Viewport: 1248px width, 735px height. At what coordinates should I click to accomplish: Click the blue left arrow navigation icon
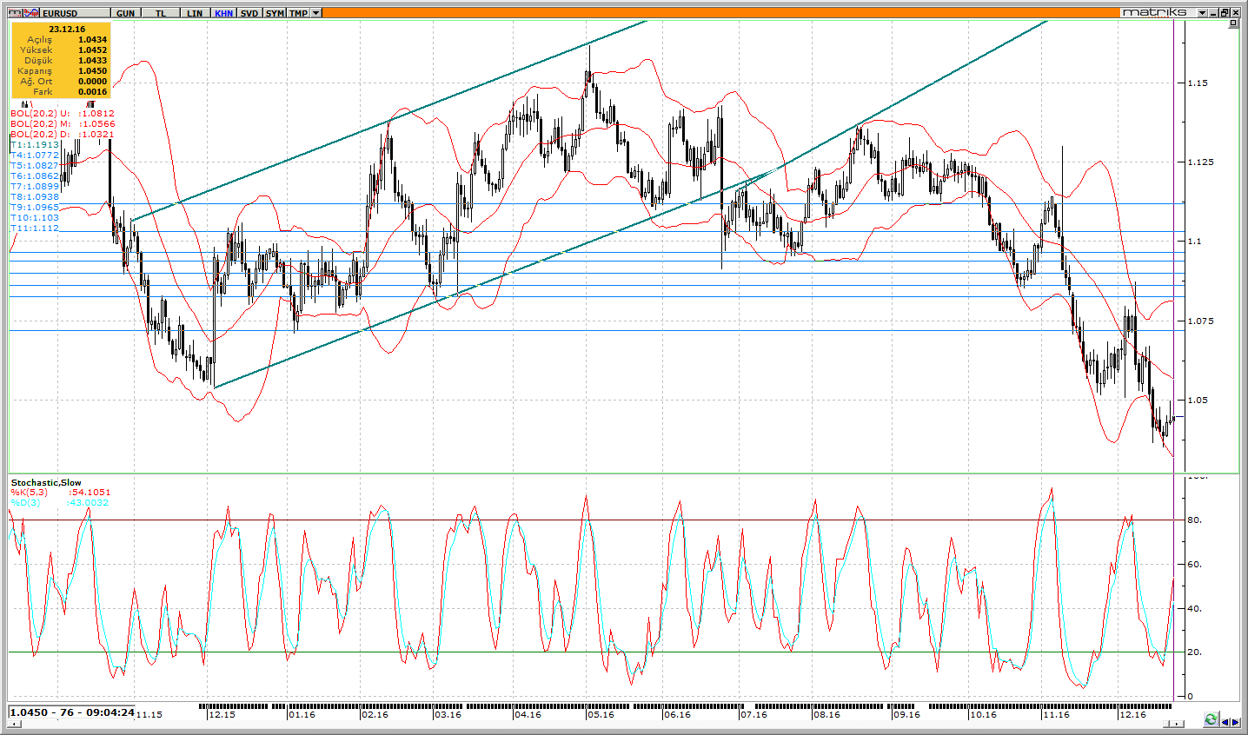tap(1225, 721)
